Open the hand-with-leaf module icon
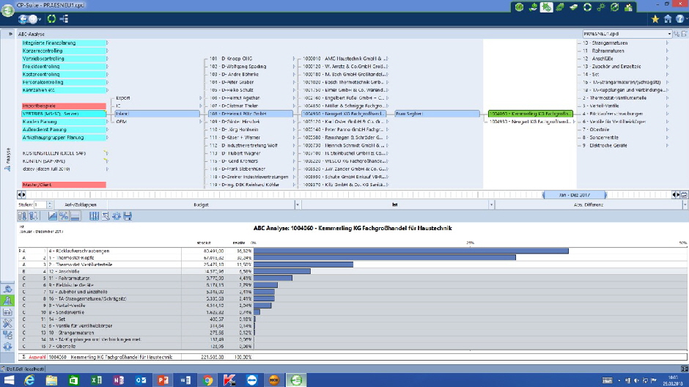Image resolution: width=689 pixels, height=387 pixels. tap(533, 7)
